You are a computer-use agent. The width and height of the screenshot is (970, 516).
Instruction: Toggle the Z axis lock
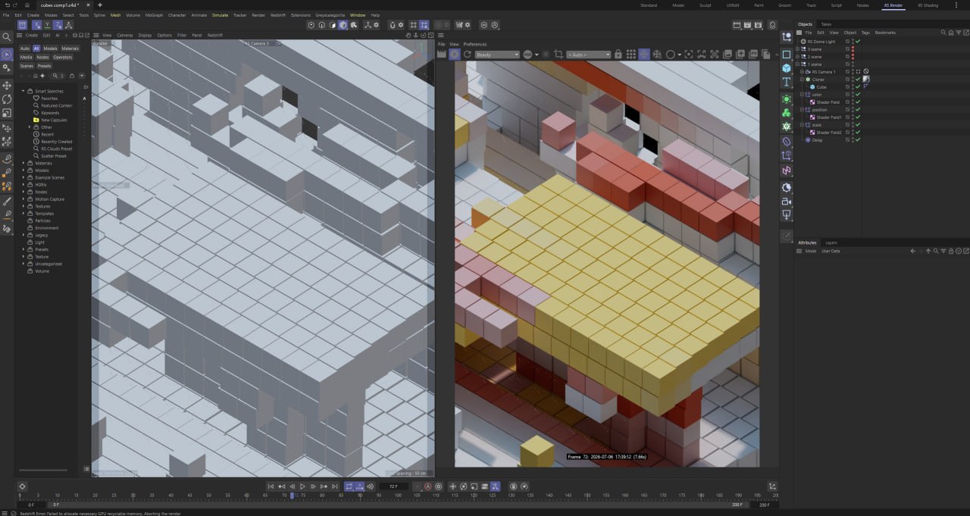click(58, 25)
